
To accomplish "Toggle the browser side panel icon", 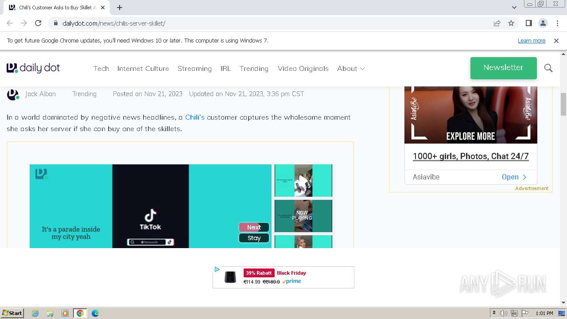I will click(528, 23).
